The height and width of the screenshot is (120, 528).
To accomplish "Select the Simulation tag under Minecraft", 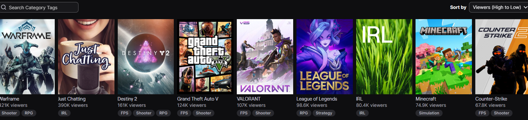I will [429, 113].
